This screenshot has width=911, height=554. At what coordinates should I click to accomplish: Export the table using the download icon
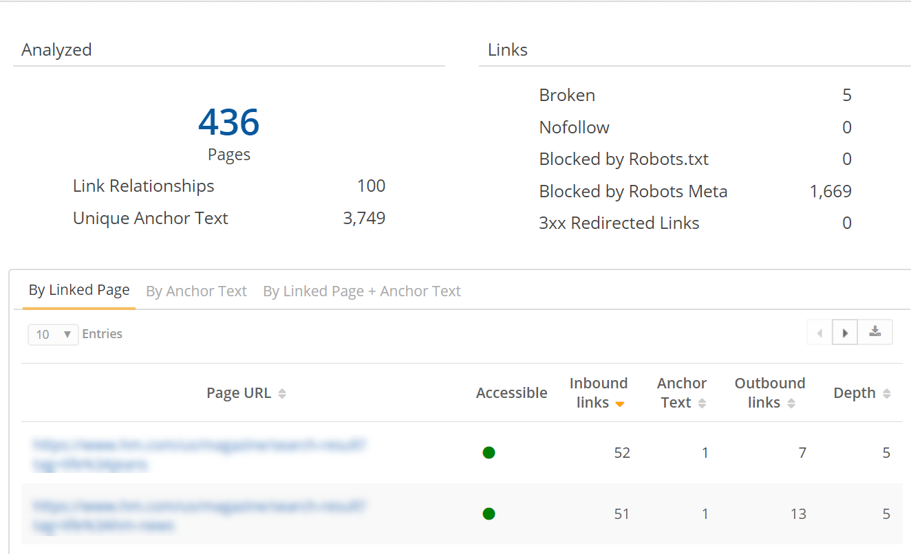(x=875, y=332)
